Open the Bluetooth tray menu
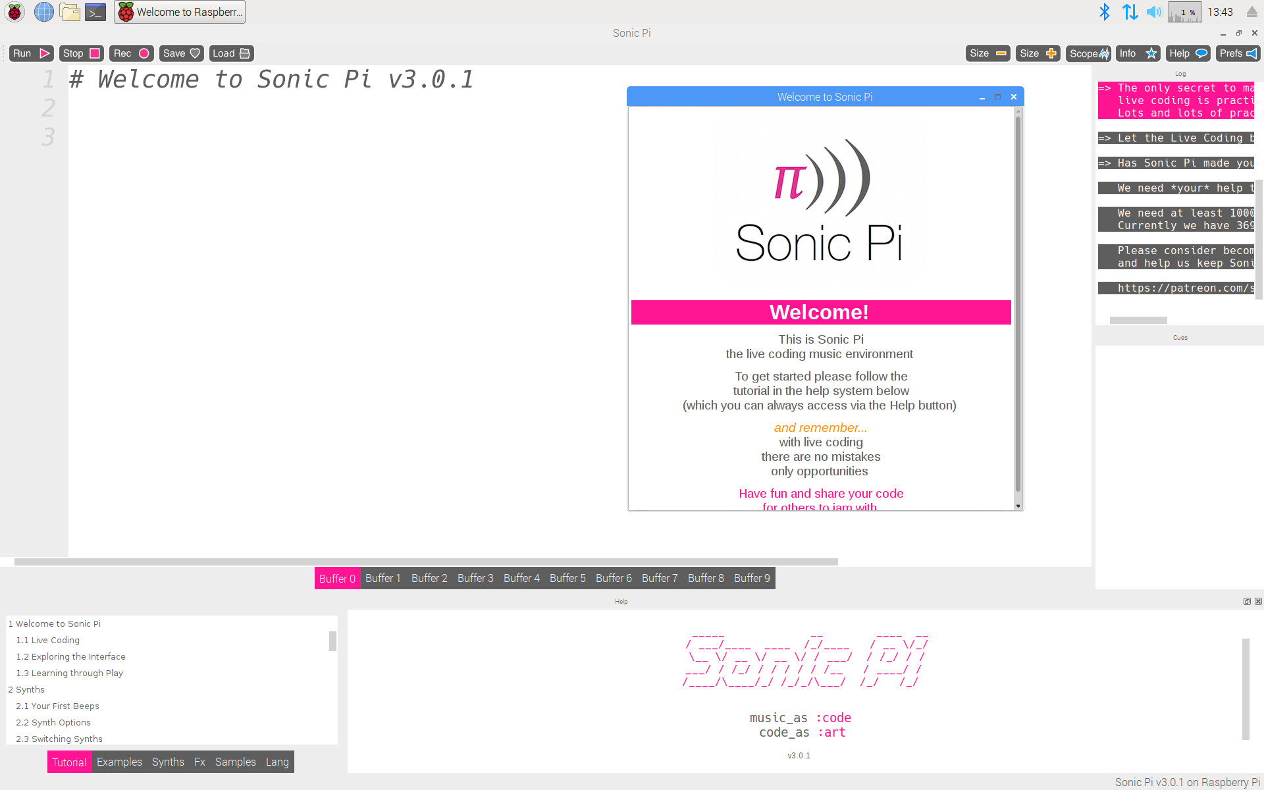Image resolution: width=1264 pixels, height=790 pixels. pyautogui.click(x=1105, y=12)
